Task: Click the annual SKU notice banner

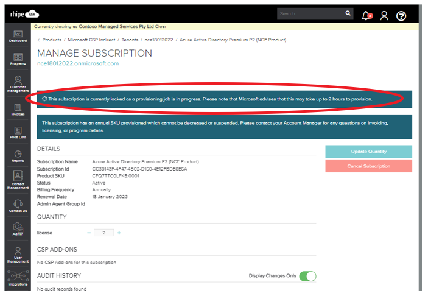Action: 224,127
